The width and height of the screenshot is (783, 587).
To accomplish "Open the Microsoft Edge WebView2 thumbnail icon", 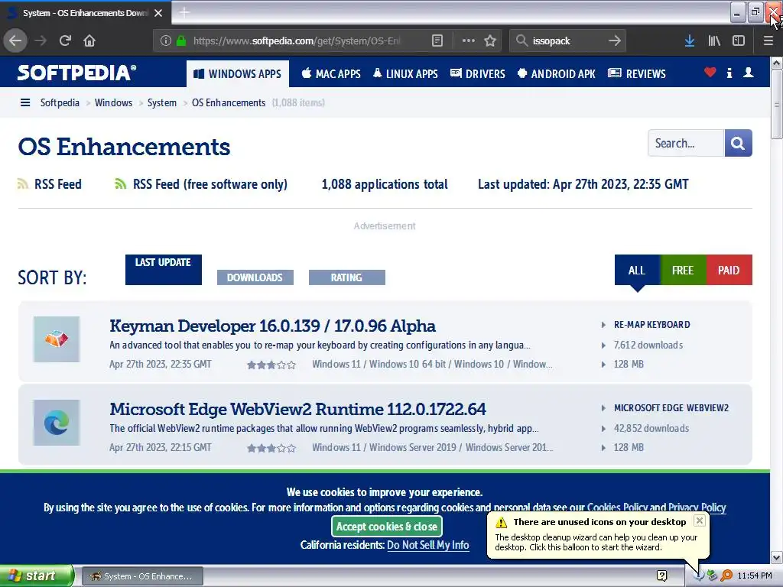I will click(x=57, y=423).
